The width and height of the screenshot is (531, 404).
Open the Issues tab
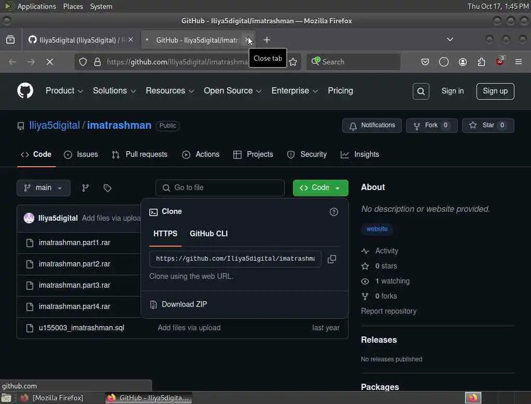[x=81, y=154]
